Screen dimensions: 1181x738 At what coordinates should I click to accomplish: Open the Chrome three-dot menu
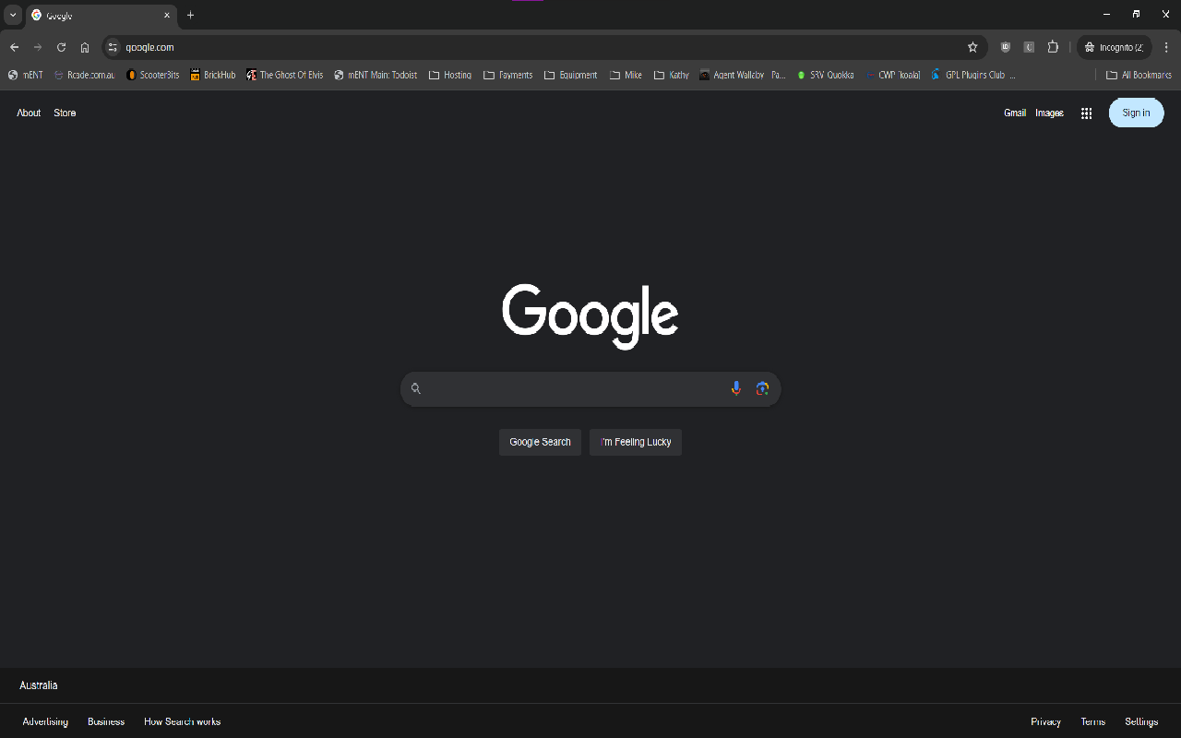point(1166,47)
